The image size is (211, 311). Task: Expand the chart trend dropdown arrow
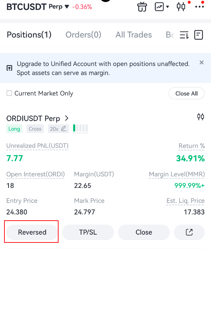point(167,6)
